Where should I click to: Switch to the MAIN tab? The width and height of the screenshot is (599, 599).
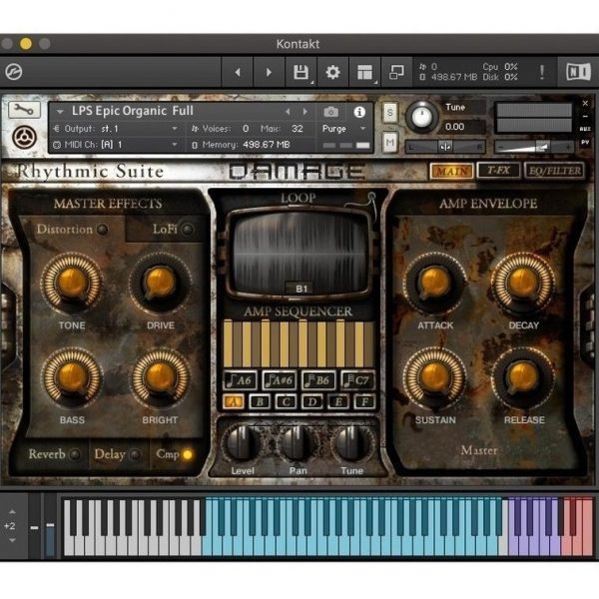pyautogui.click(x=451, y=171)
